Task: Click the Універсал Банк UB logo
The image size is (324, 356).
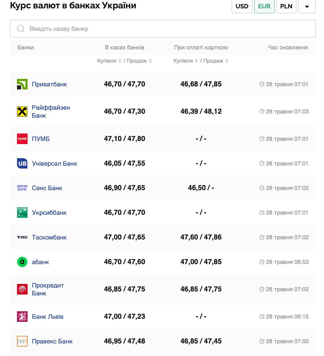Action: [x=22, y=164]
